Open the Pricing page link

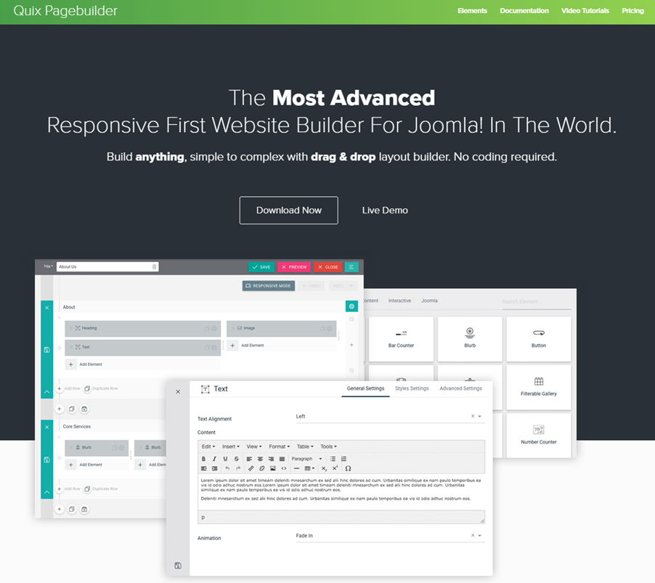point(633,11)
